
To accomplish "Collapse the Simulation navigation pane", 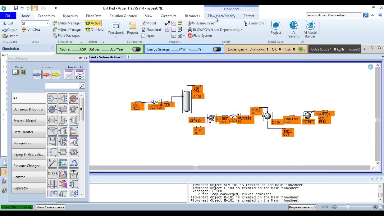I will (52, 49).
